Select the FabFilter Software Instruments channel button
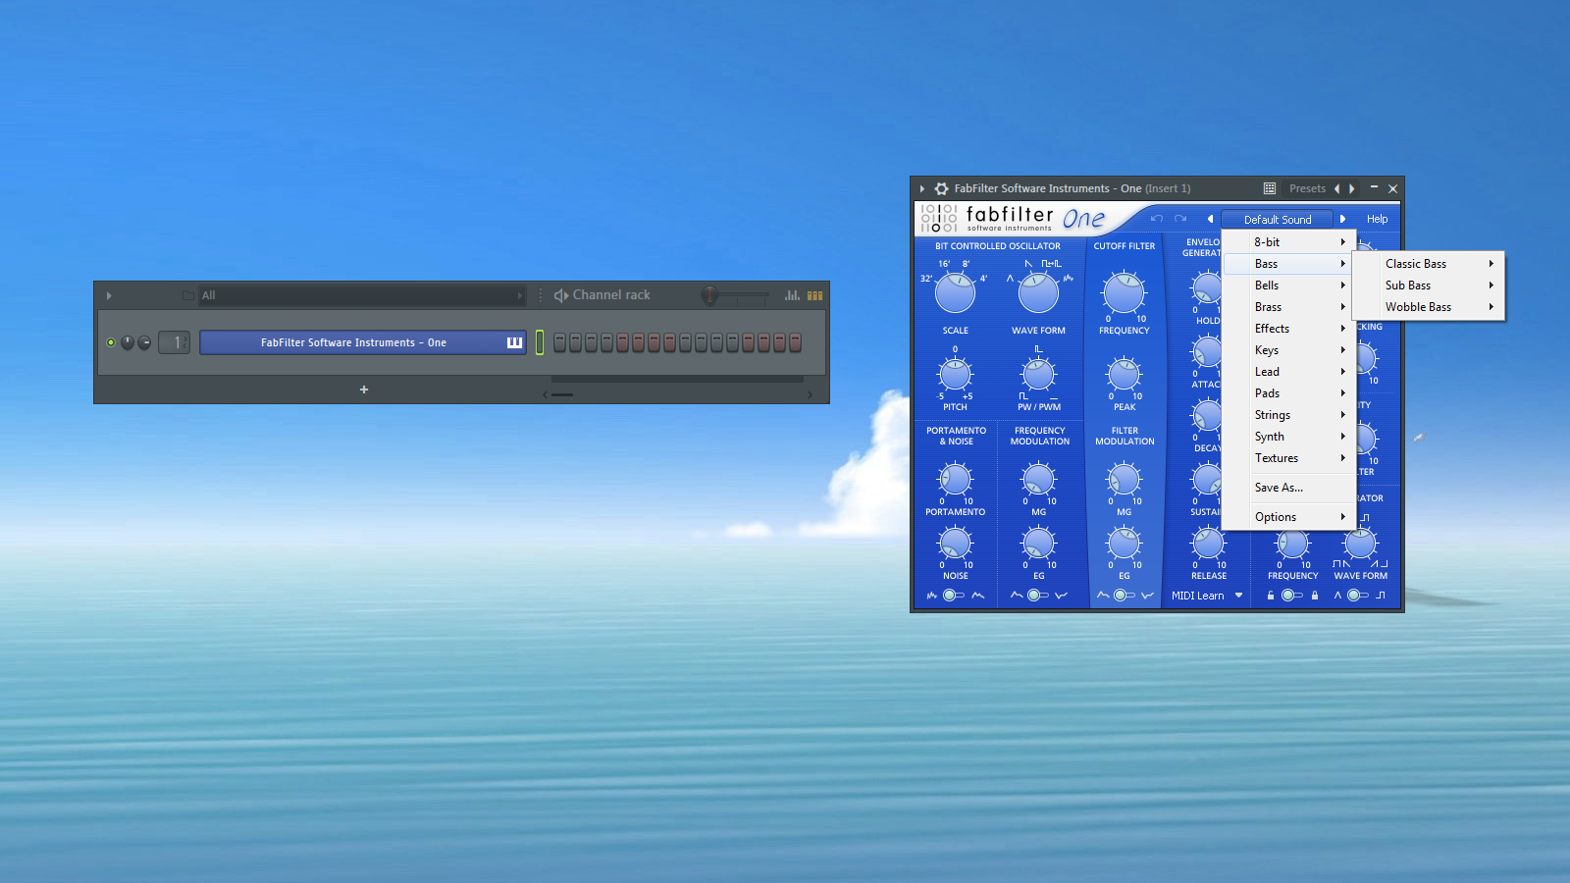 pos(353,342)
